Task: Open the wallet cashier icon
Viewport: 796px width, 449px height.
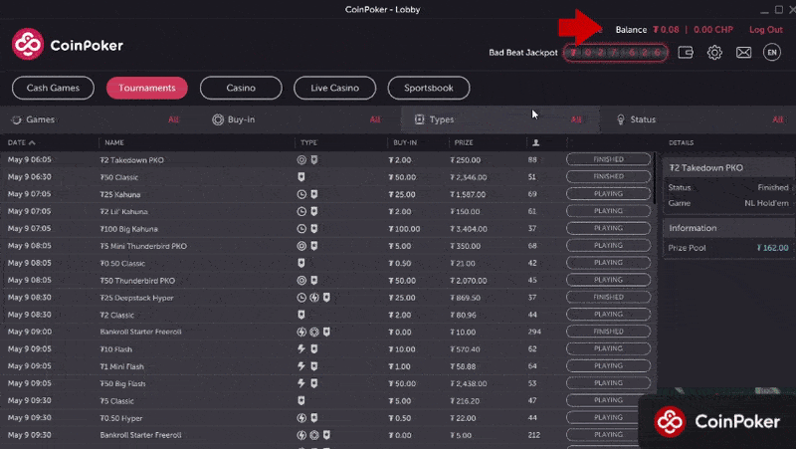Action: [686, 53]
